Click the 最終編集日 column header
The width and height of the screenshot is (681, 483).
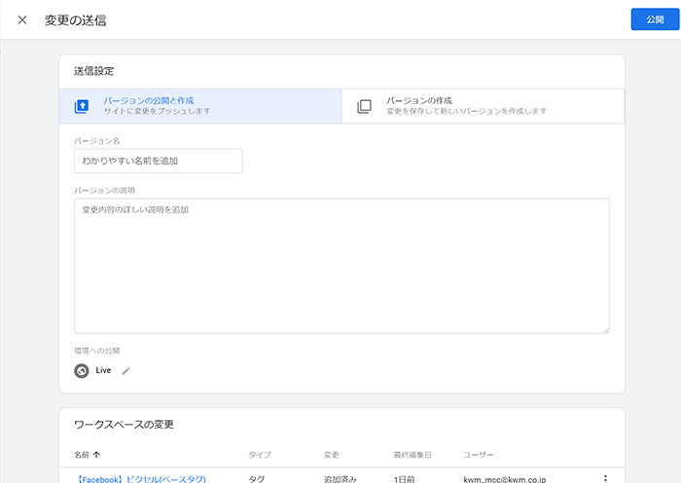(x=412, y=455)
